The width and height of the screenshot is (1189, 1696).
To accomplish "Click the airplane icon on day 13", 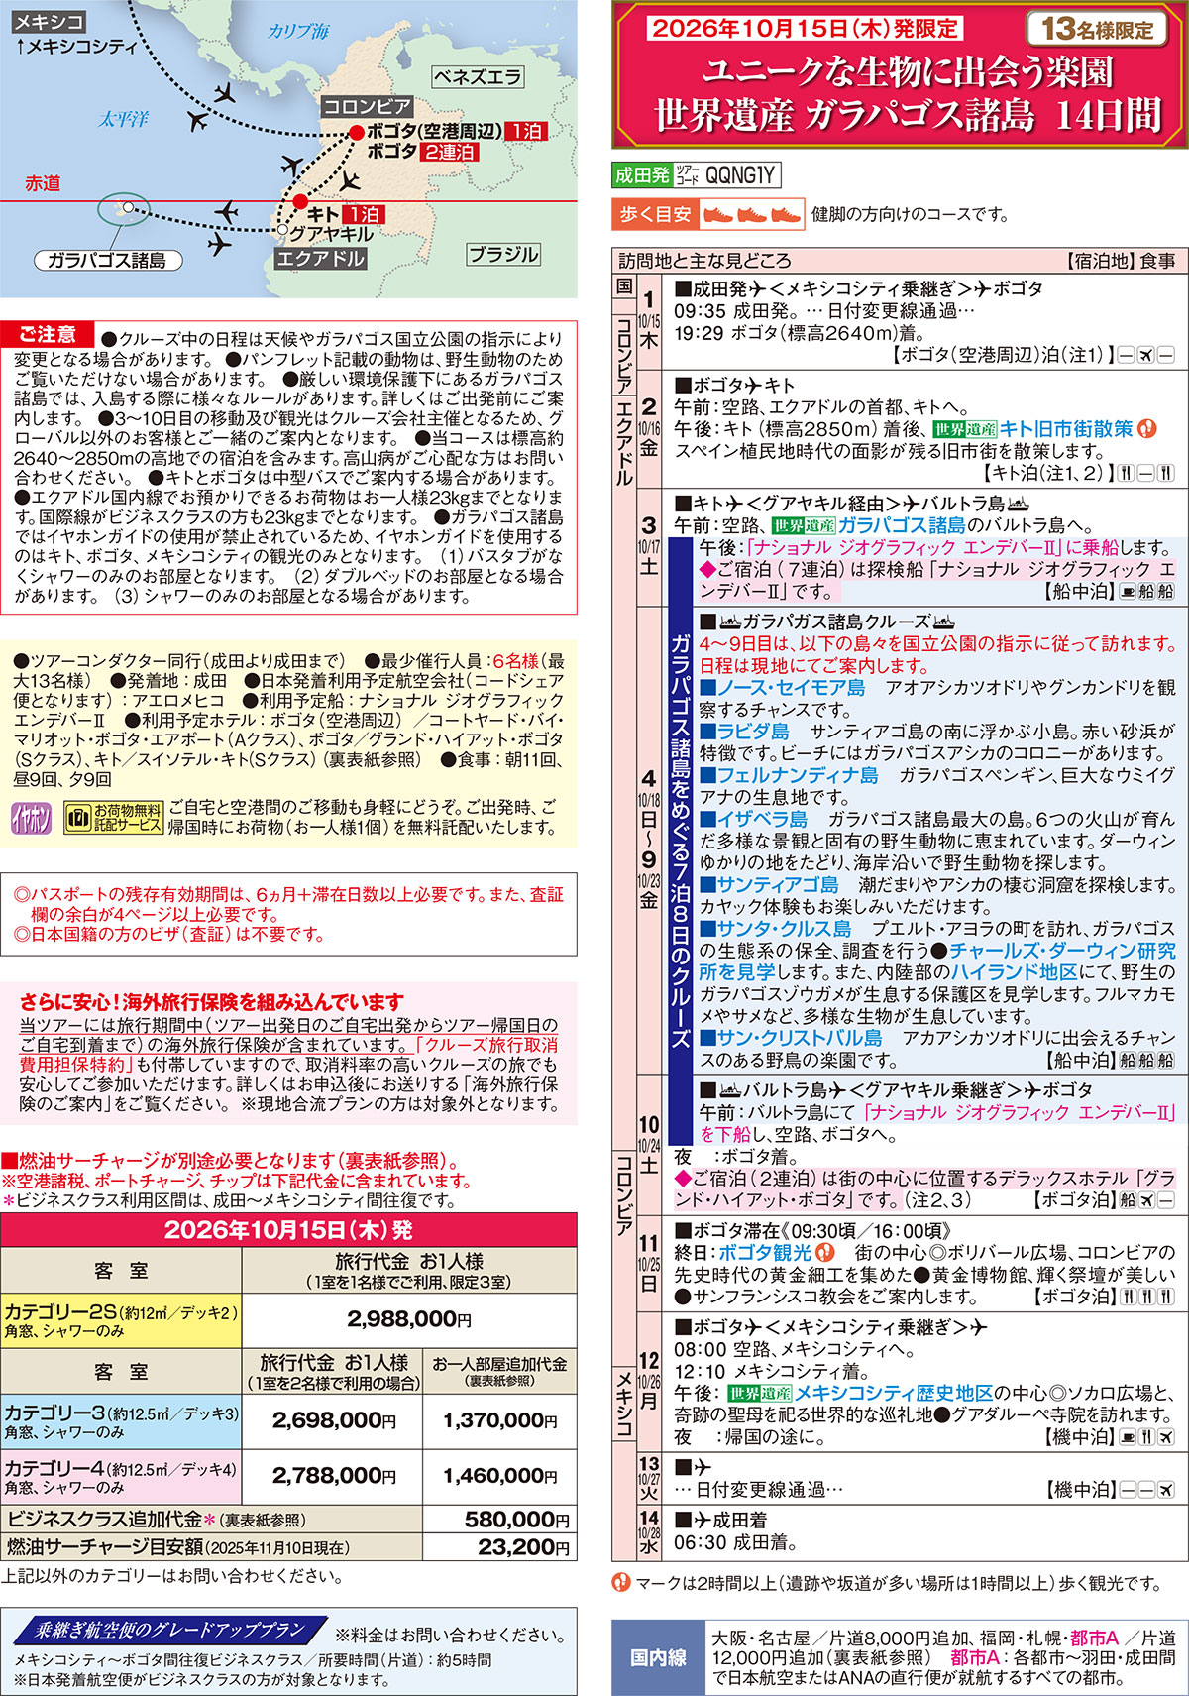I will coord(703,1467).
